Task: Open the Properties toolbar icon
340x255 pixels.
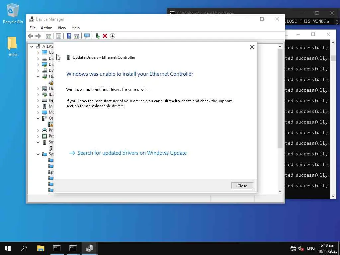Action: click(x=58, y=36)
